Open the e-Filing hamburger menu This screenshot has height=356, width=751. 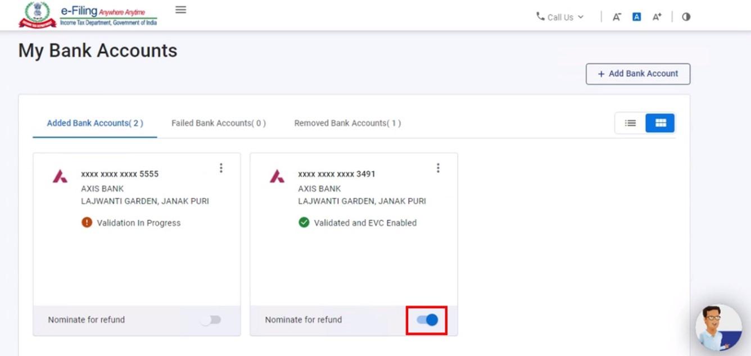click(180, 10)
